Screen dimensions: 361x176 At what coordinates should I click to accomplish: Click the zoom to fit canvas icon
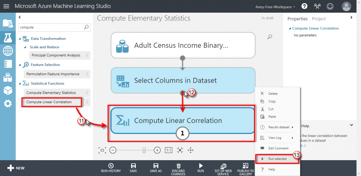click(102, 150)
